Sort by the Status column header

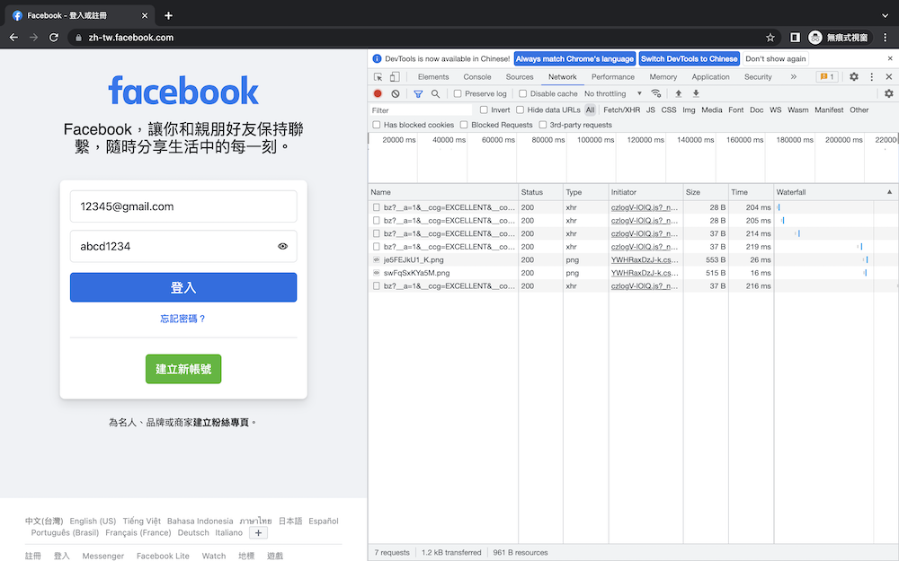(x=540, y=192)
